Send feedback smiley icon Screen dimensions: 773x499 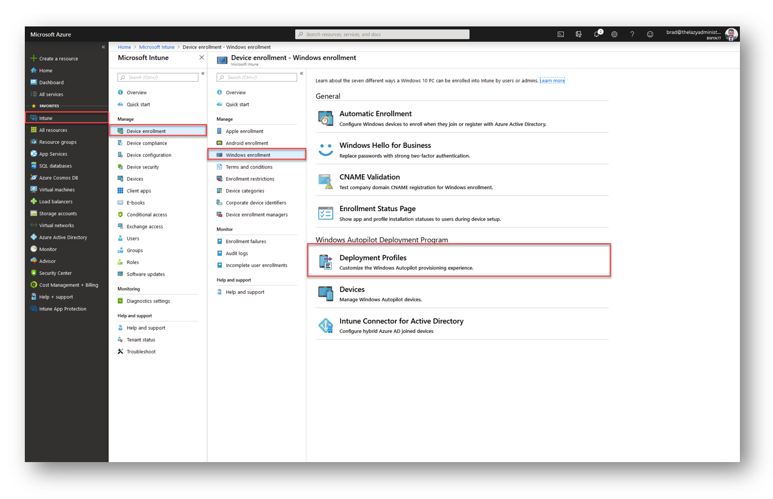click(650, 34)
